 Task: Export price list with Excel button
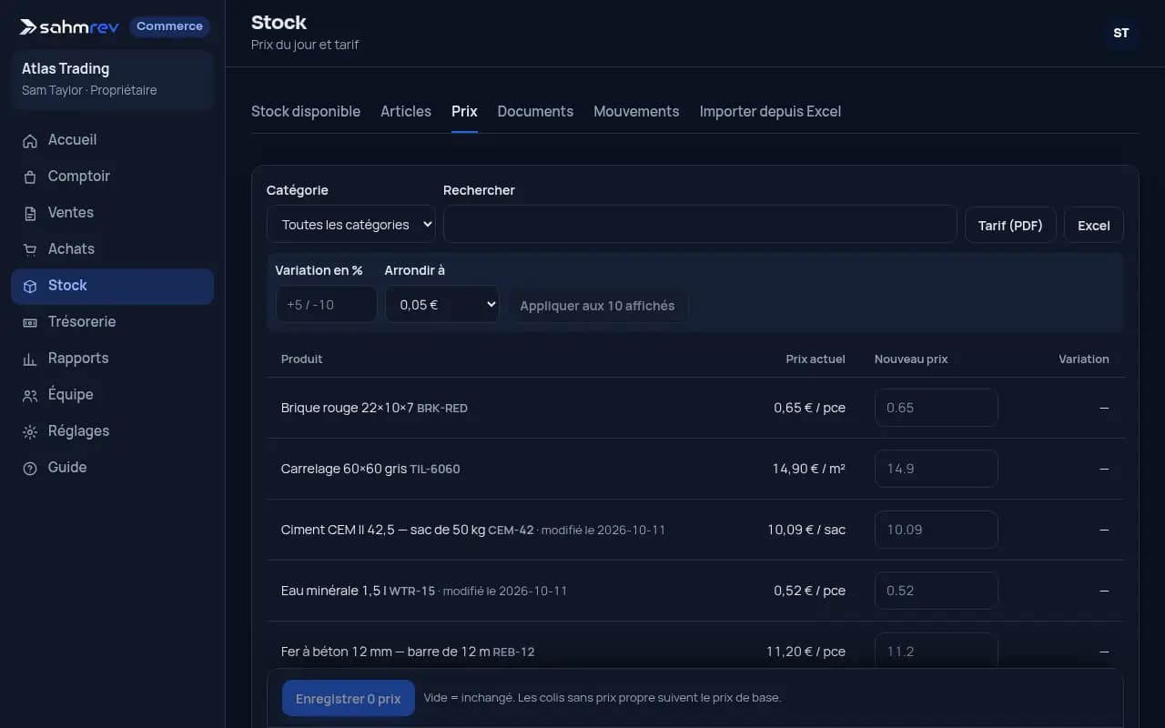click(x=1094, y=225)
